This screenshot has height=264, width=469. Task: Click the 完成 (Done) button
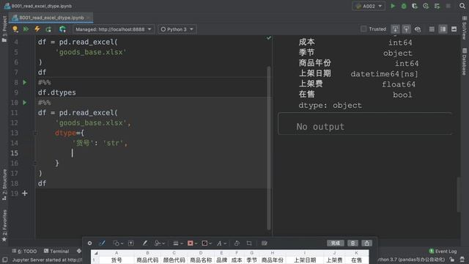(336, 243)
